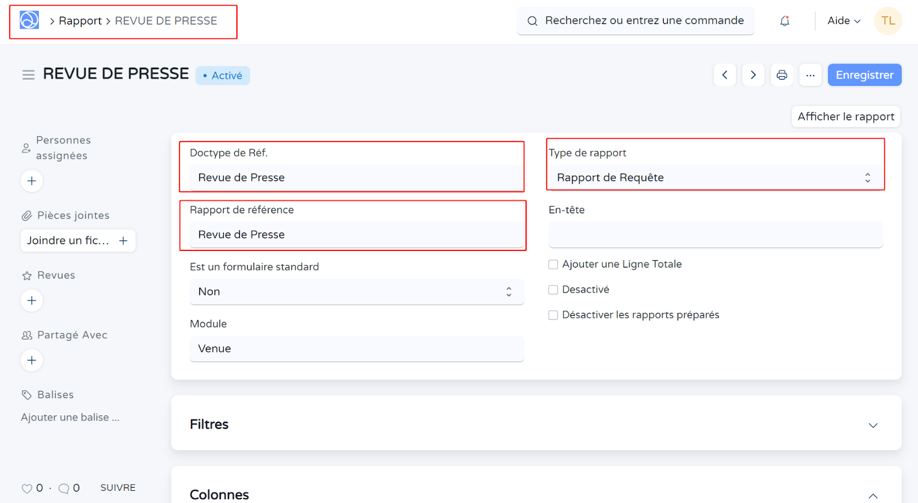The image size is (918, 503).
Task: Enable Ajouter une Ligne Totale checkbox
Action: click(553, 265)
